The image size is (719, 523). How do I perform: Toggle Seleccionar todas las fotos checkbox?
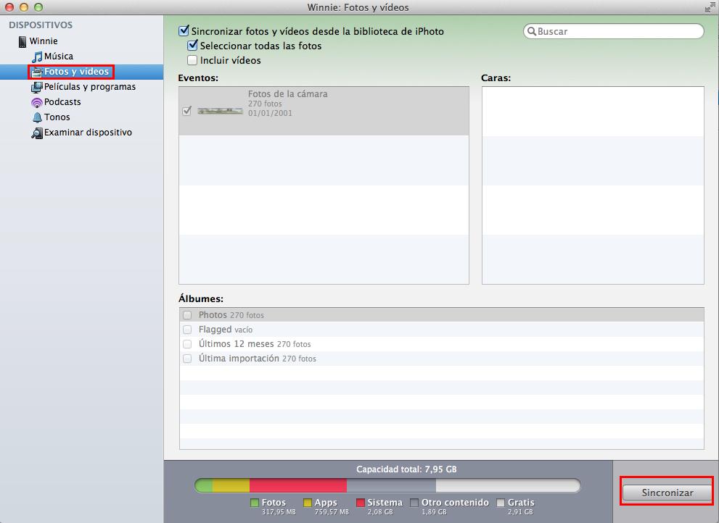tap(192, 46)
